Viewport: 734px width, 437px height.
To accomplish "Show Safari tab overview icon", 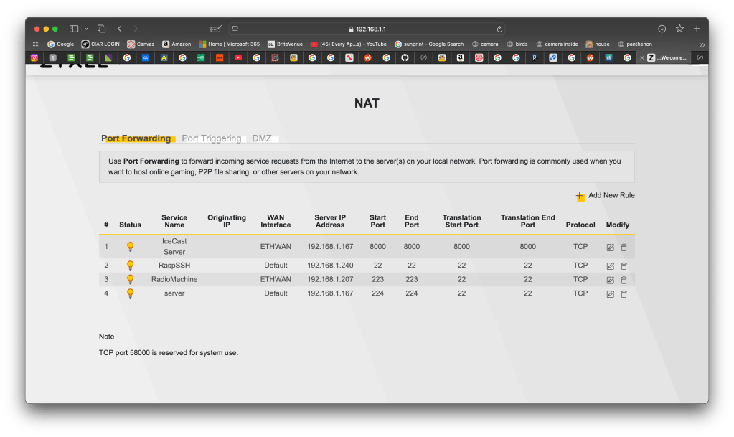I will click(x=101, y=29).
